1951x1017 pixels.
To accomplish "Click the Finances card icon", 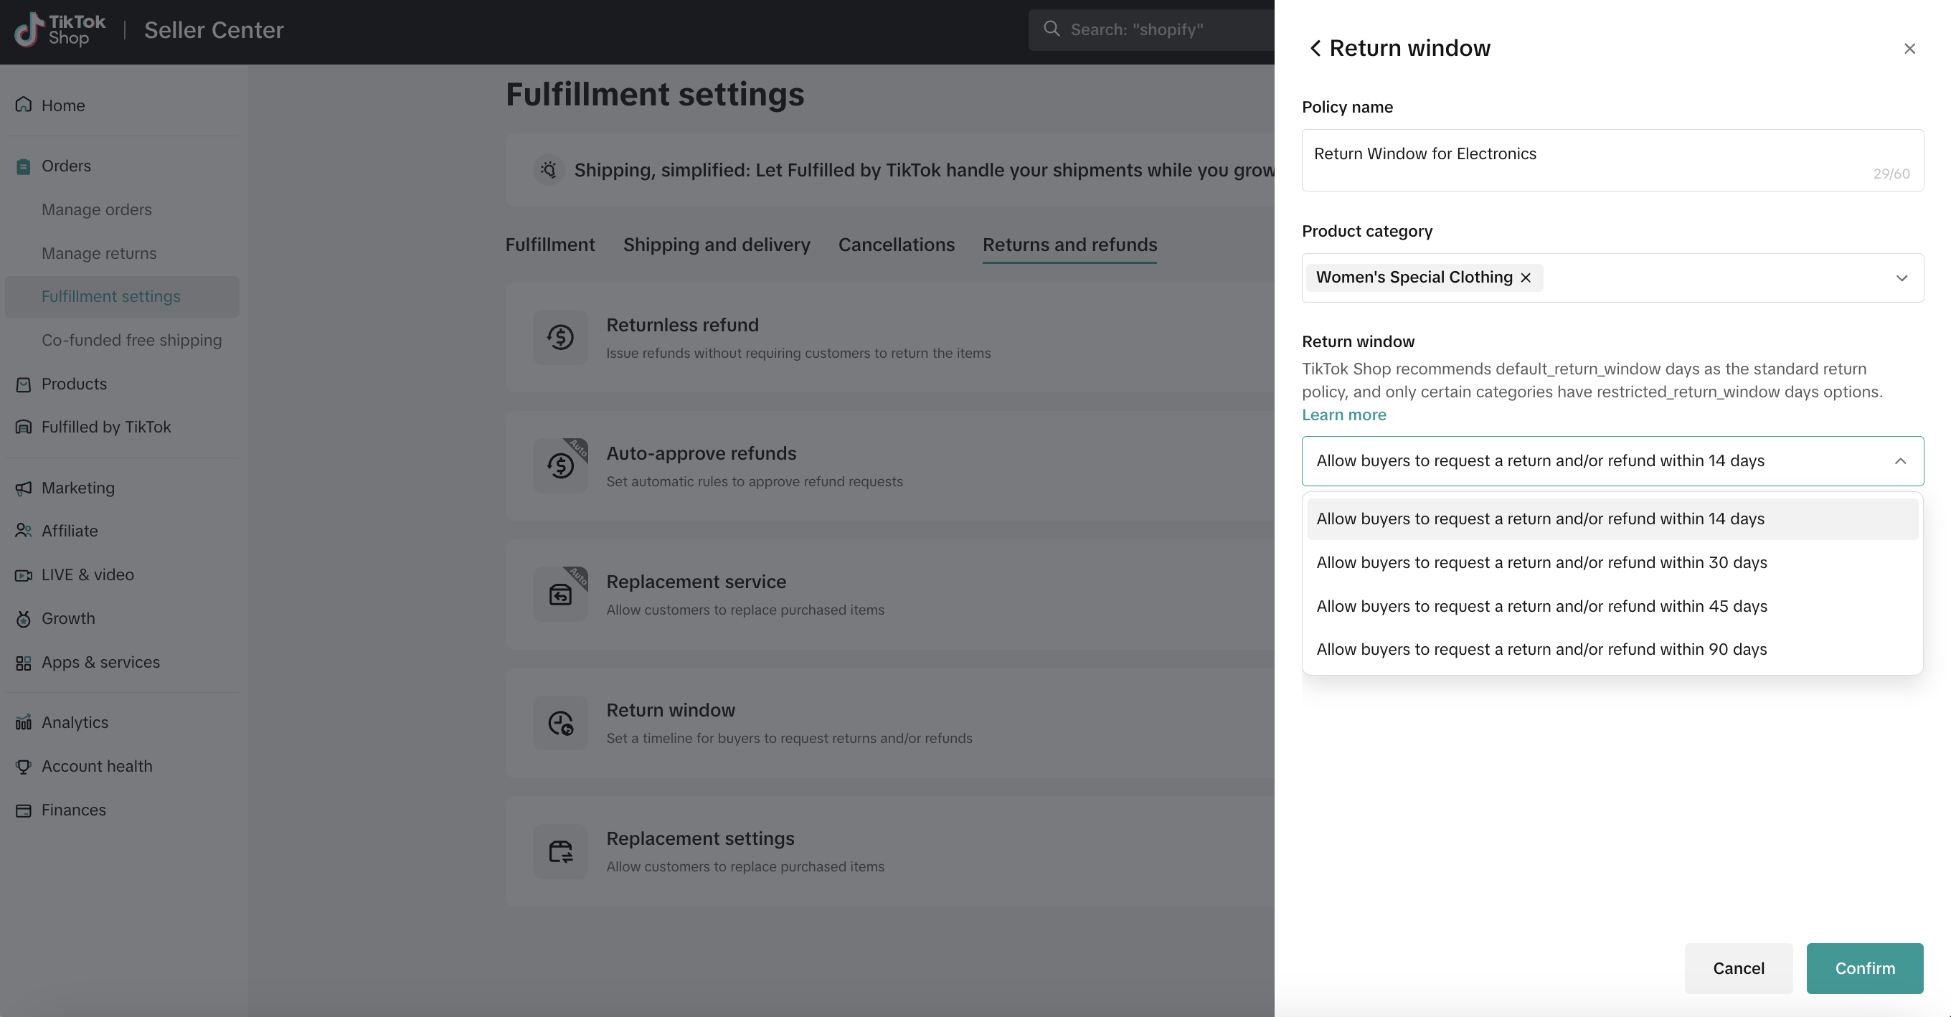I will [x=24, y=810].
